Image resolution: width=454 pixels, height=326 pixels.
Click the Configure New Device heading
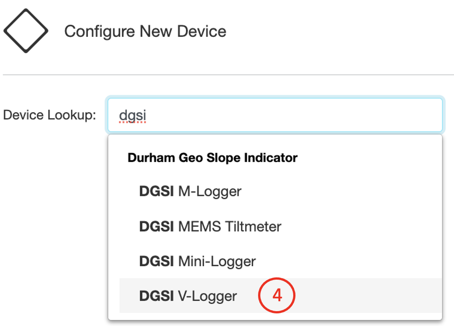pyautogui.click(x=145, y=31)
